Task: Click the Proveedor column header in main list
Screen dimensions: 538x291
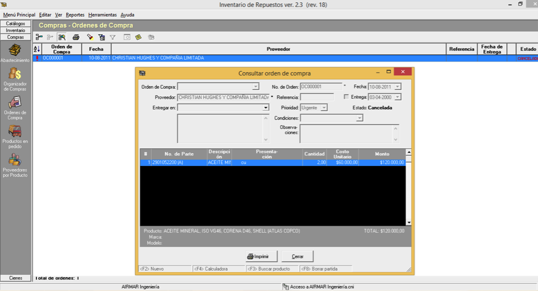Action: [x=278, y=49]
